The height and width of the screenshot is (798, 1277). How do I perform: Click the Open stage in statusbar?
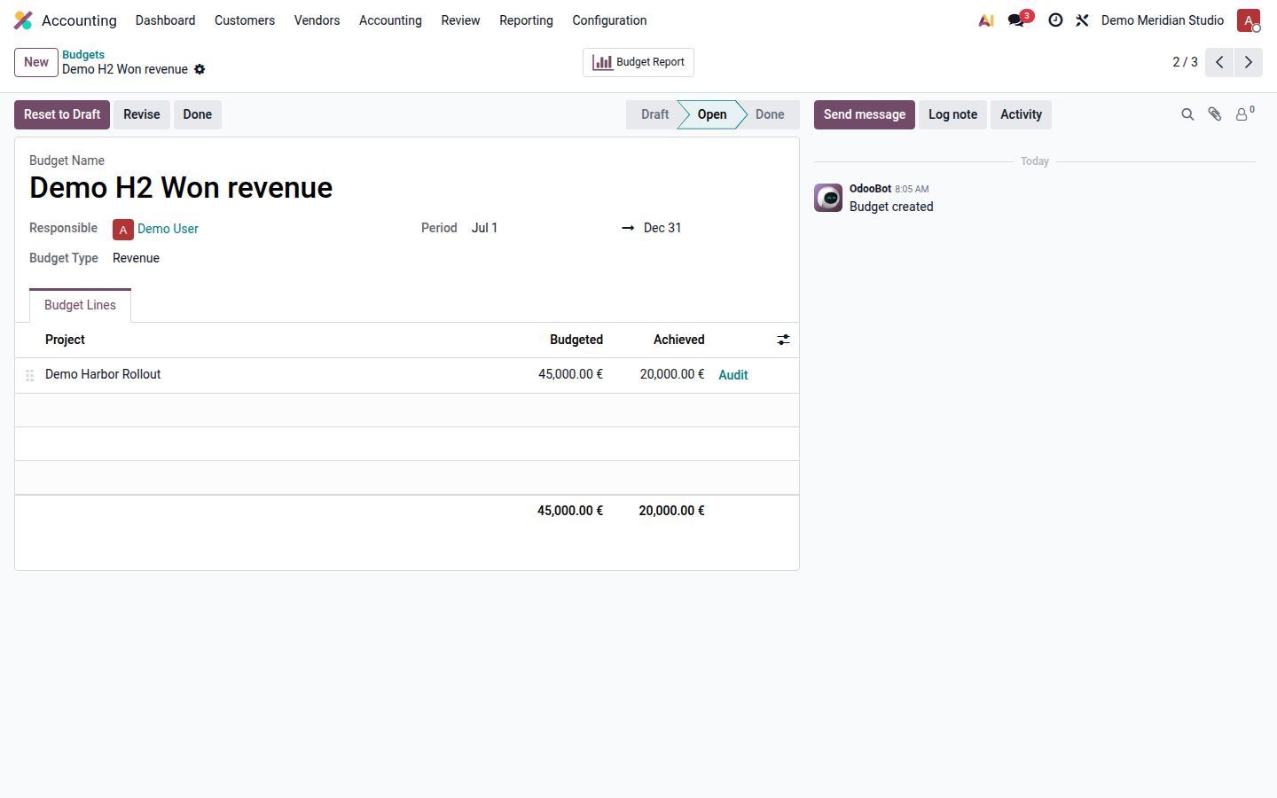[x=711, y=114]
